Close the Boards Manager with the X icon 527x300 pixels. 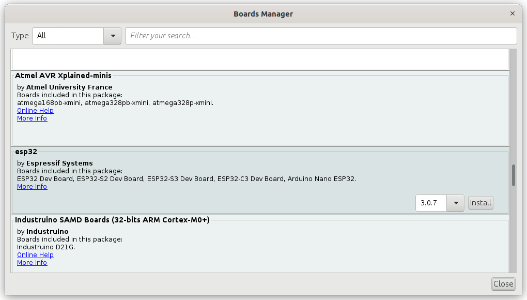[512, 13]
